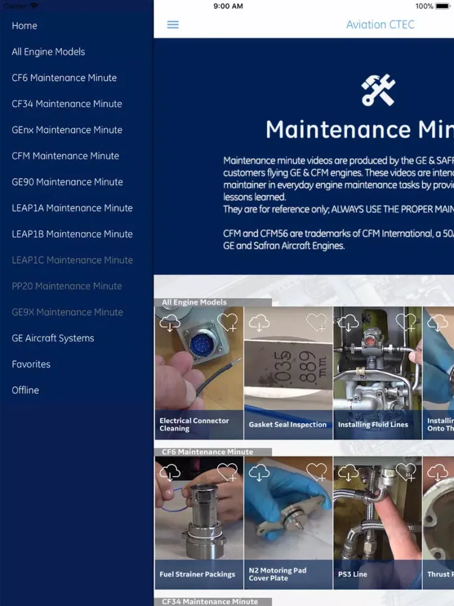Choose LEAP1A Maintenance Minute in sidebar

tap(72, 208)
